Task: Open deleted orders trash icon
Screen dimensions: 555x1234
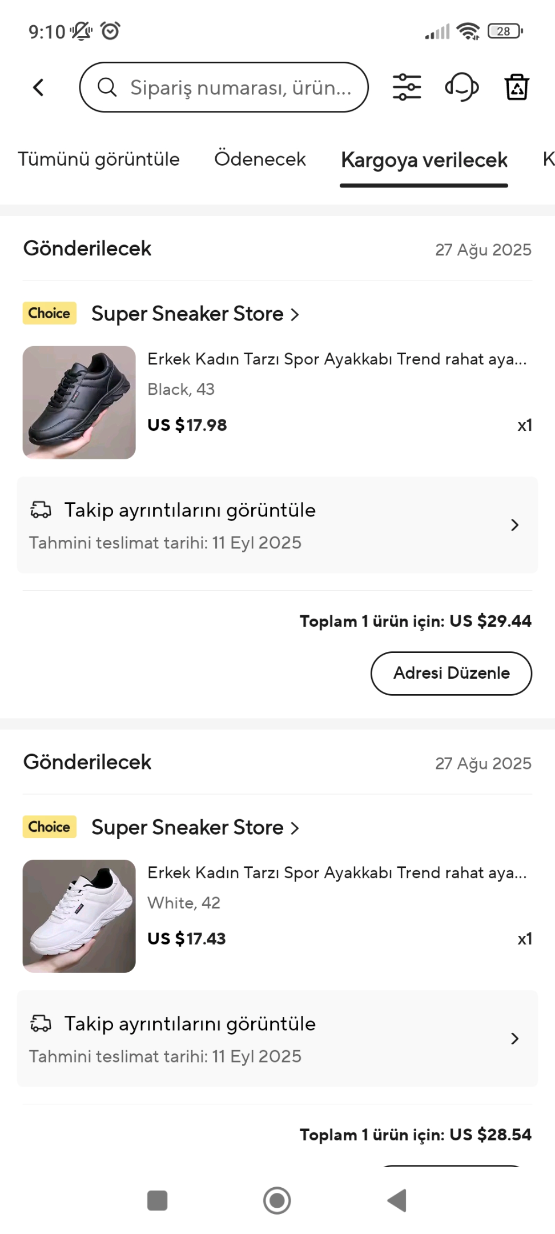Action: pyautogui.click(x=517, y=87)
